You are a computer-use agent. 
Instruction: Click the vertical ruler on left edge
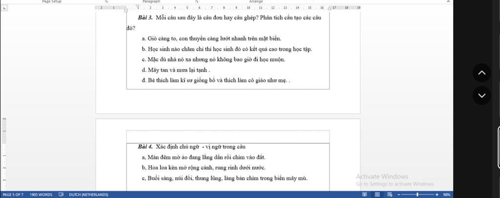[x=3, y=154]
